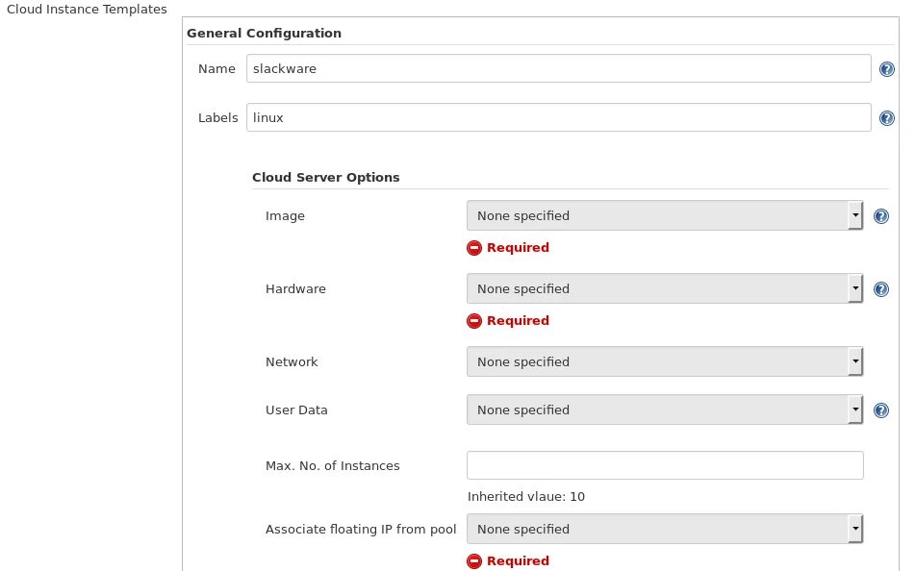Open the Image dropdown
915x571 pixels.
point(664,216)
